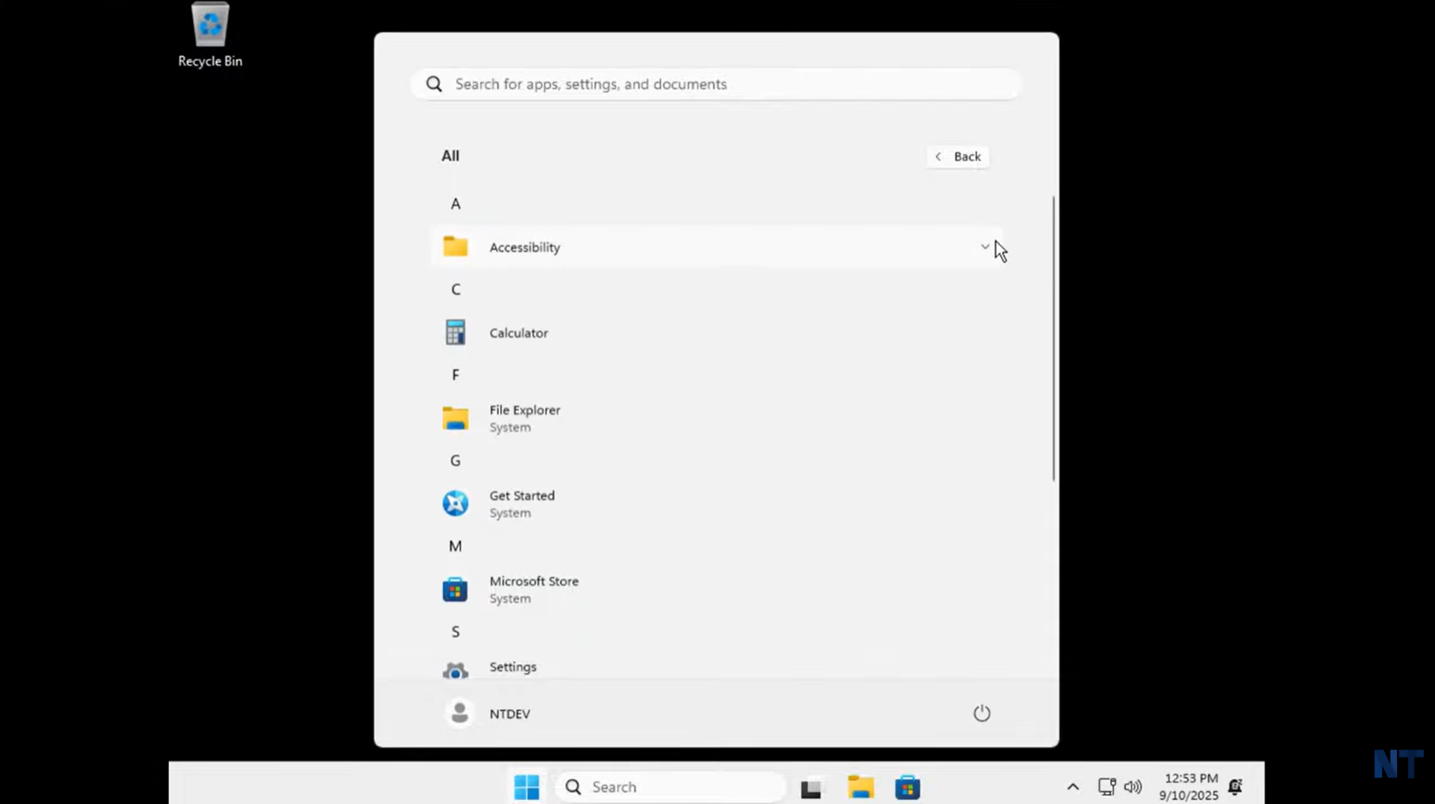Open File Explorer from the taskbar

(x=861, y=787)
